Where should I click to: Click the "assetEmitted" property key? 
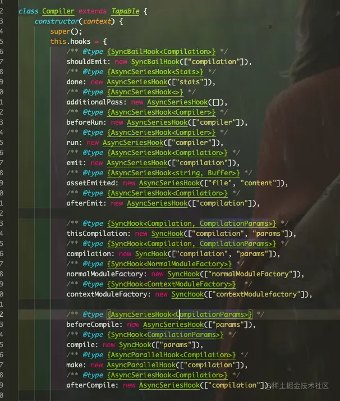point(91,183)
